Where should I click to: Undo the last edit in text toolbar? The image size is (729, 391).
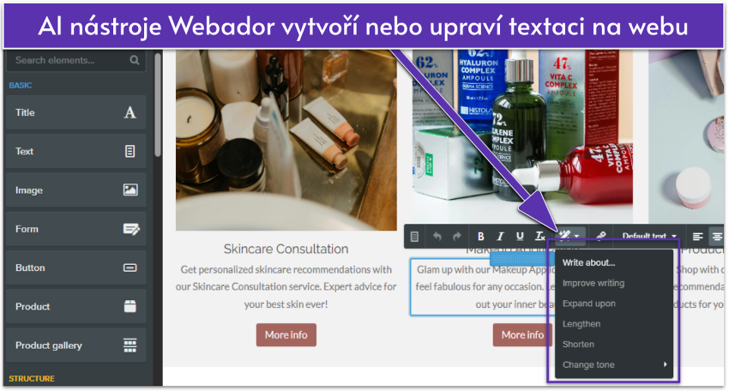click(437, 236)
